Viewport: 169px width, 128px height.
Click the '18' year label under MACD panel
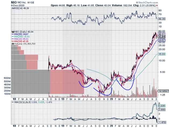click(x=14, y=126)
